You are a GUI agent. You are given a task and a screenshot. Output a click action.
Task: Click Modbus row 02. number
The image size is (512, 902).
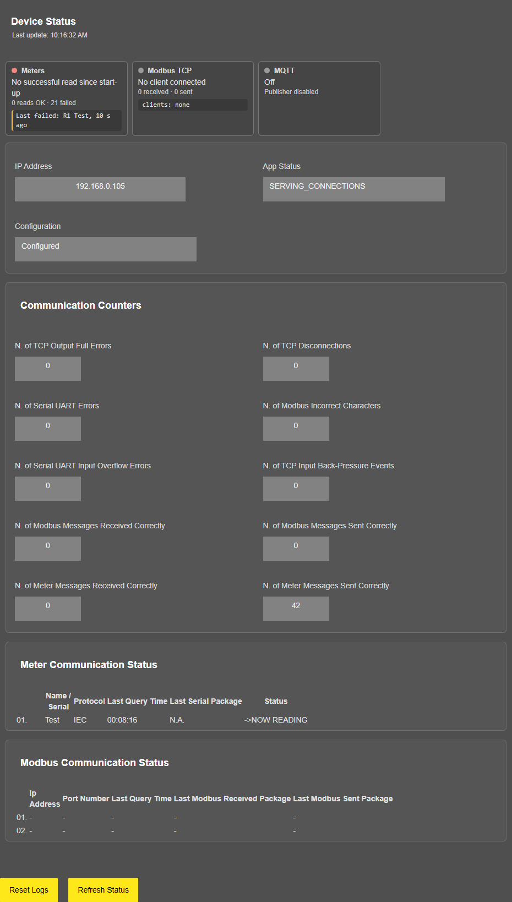pyautogui.click(x=21, y=830)
